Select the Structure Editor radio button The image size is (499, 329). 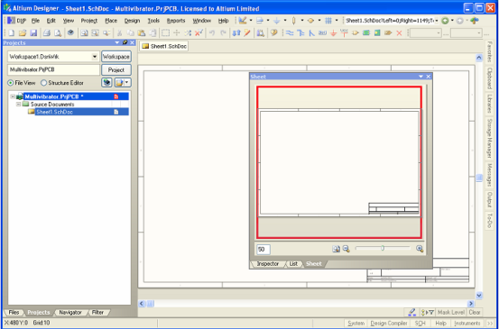[x=62, y=83]
